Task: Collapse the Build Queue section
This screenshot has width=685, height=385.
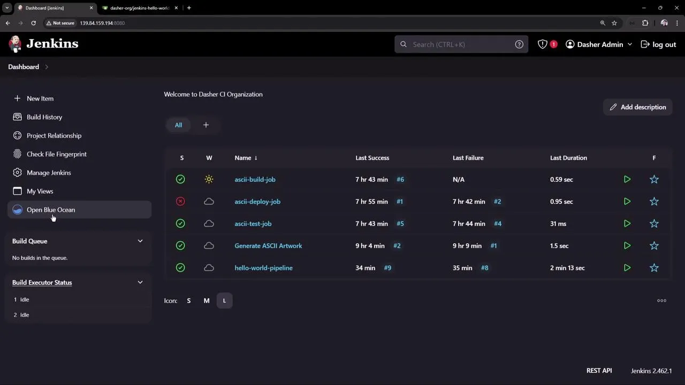Action: click(140, 241)
